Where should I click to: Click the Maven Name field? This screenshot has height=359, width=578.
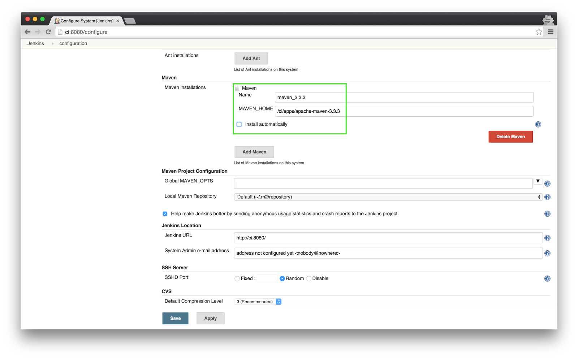click(x=404, y=98)
